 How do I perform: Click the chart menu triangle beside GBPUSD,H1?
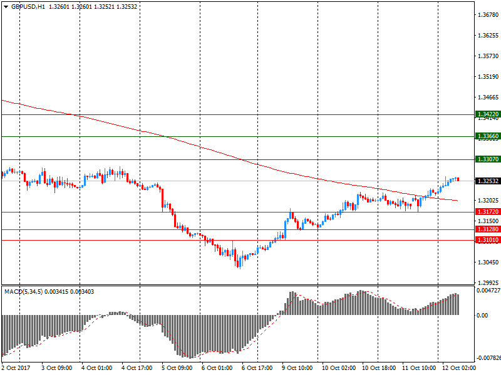click(x=6, y=7)
